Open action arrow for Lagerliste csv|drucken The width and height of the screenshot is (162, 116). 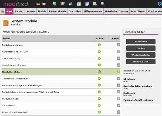pyautogui.click(x=118, y=65)
